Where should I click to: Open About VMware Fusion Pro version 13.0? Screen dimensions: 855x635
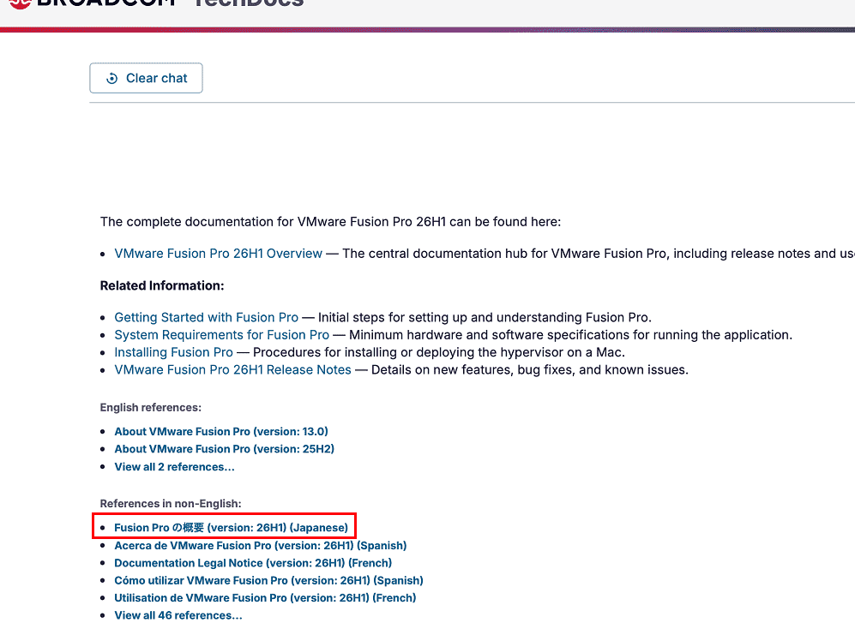(x=221, y=432)
